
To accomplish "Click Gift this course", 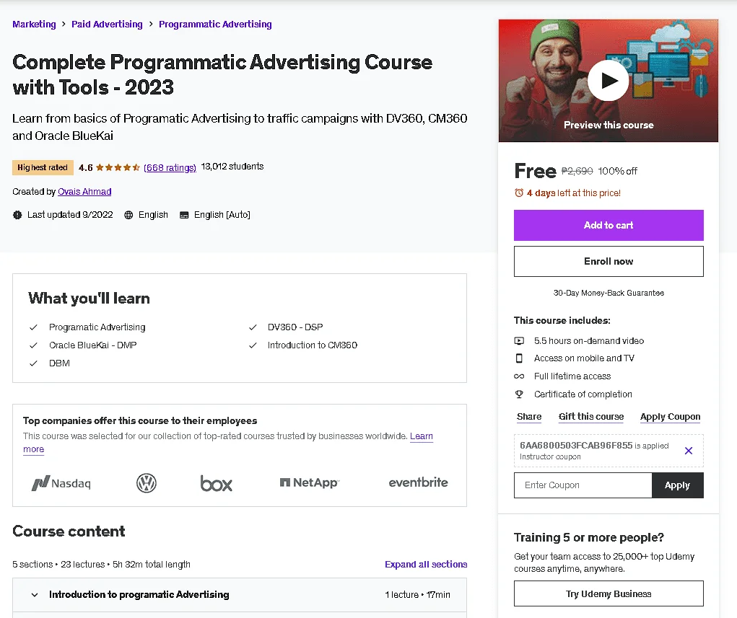I will 591,417.
